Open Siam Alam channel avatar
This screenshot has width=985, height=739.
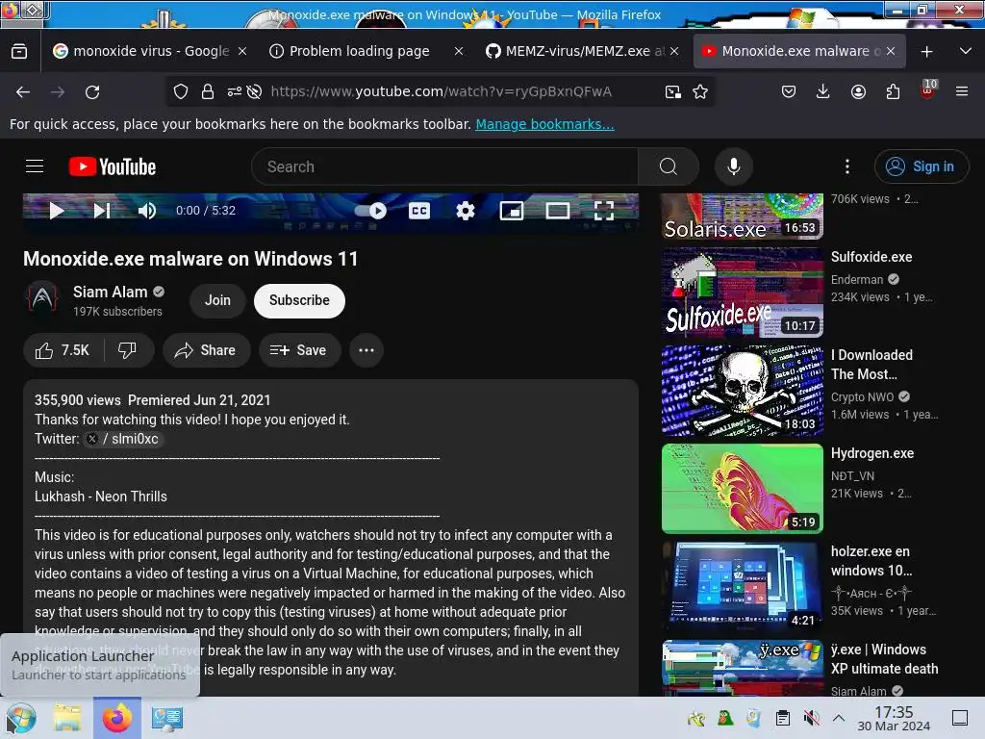pyautogui.click(x=42, y=297)
